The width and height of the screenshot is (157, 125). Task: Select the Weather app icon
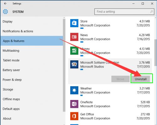[x=74, y=90]
